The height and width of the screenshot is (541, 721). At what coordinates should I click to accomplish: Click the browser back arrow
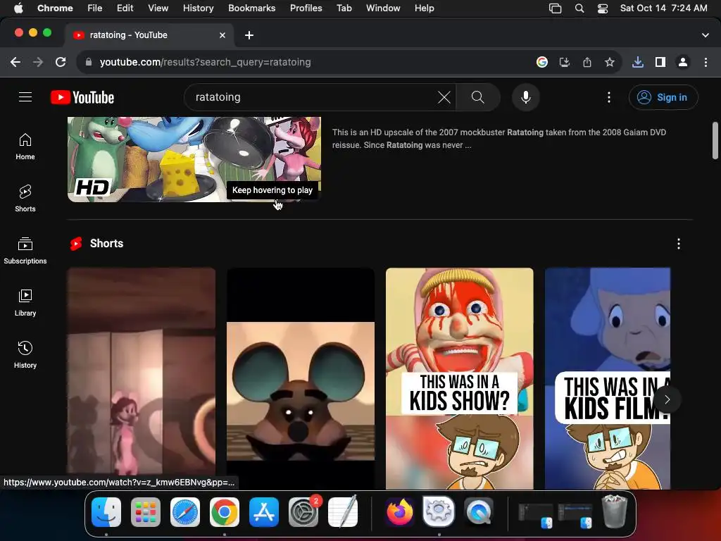coord(15,62)
